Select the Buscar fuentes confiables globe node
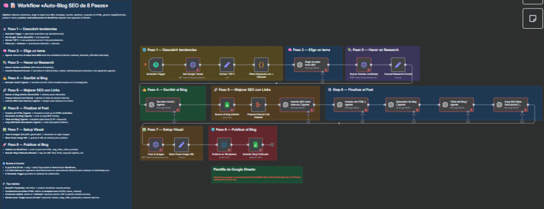The height and width of the screenshot is (209, 544). click(x=363, y=64)
